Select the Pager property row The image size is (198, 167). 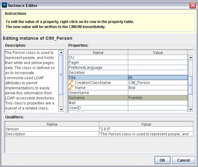coord(98,63)
